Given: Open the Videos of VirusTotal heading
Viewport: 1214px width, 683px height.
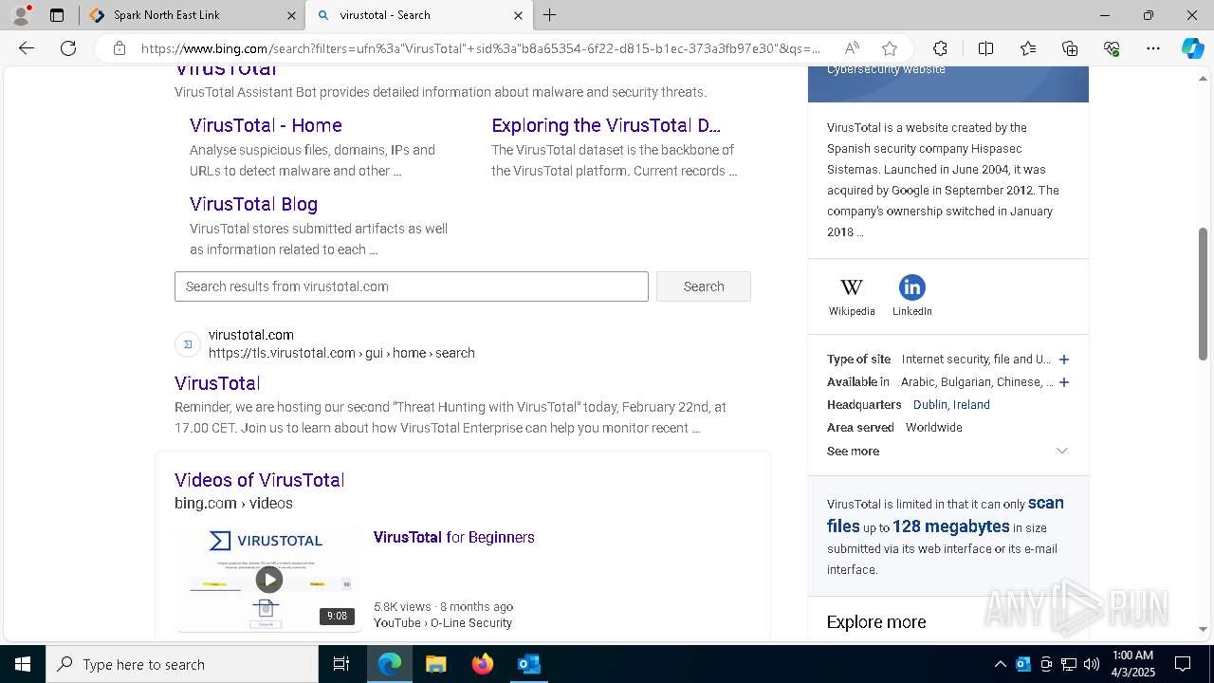Looking at the screenshot, I should (x=259, y=480).
